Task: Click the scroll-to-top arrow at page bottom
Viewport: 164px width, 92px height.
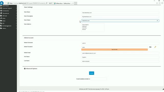Action: (163, 89)
